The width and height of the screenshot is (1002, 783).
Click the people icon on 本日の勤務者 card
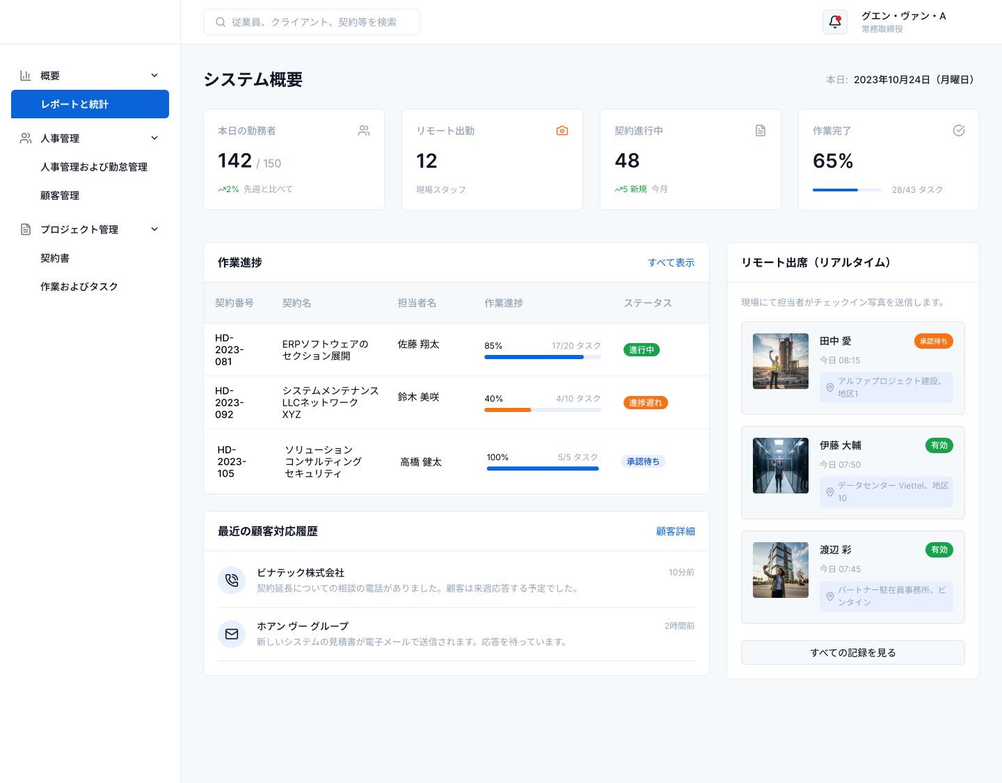coord(364,130)
